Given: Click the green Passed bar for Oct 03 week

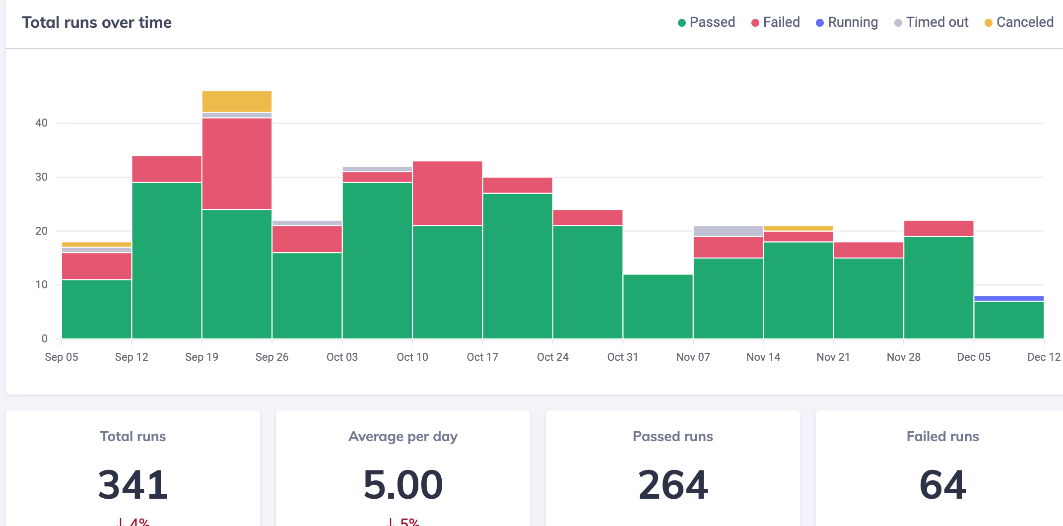Looking at the screenshot, I should (x=377, y=261).
